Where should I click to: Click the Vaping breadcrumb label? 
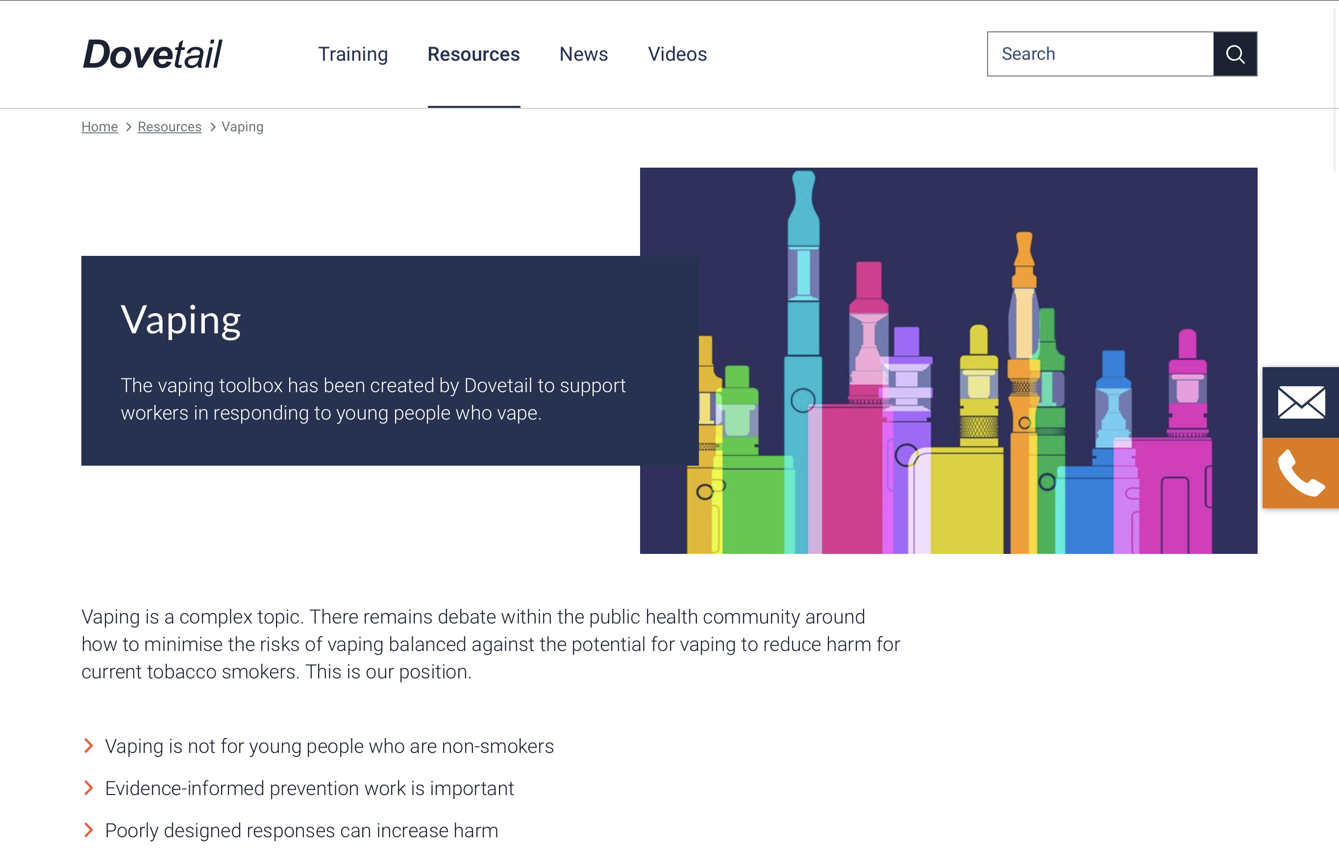pos(243,127)
